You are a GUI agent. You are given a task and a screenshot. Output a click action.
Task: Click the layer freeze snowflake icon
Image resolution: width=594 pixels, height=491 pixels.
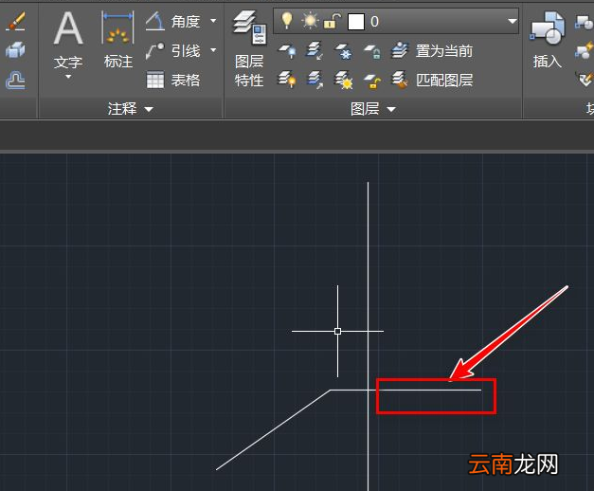(343, 51)
